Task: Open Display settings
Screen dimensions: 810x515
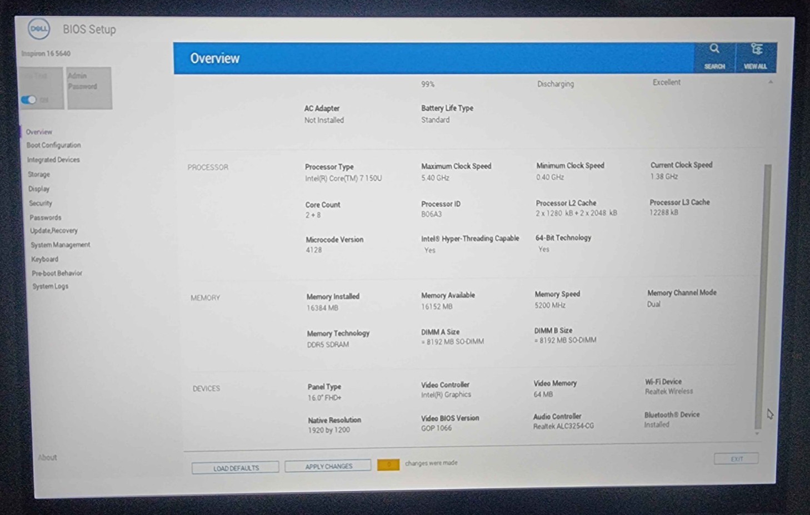Action: (39, 189)
